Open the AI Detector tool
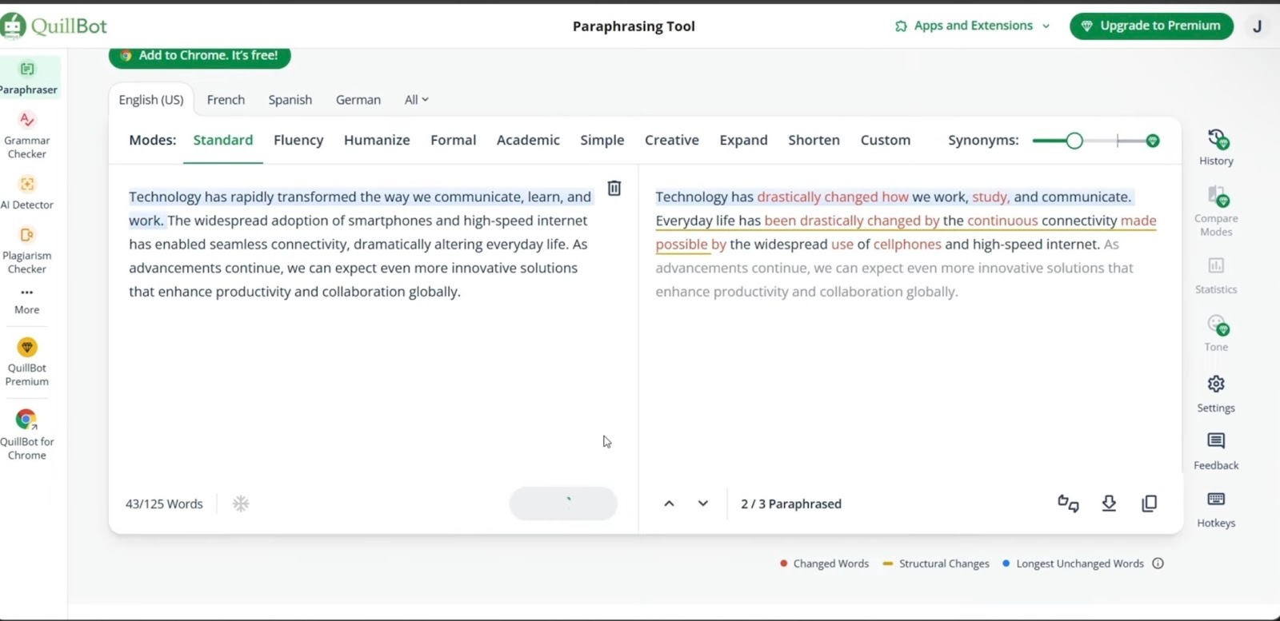The width and height of the screenshot is (1280, 621). 27,193
